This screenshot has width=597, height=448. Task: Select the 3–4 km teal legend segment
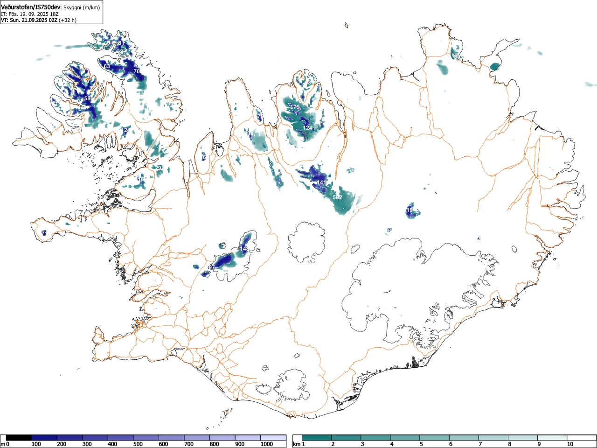tap(375, 438)
